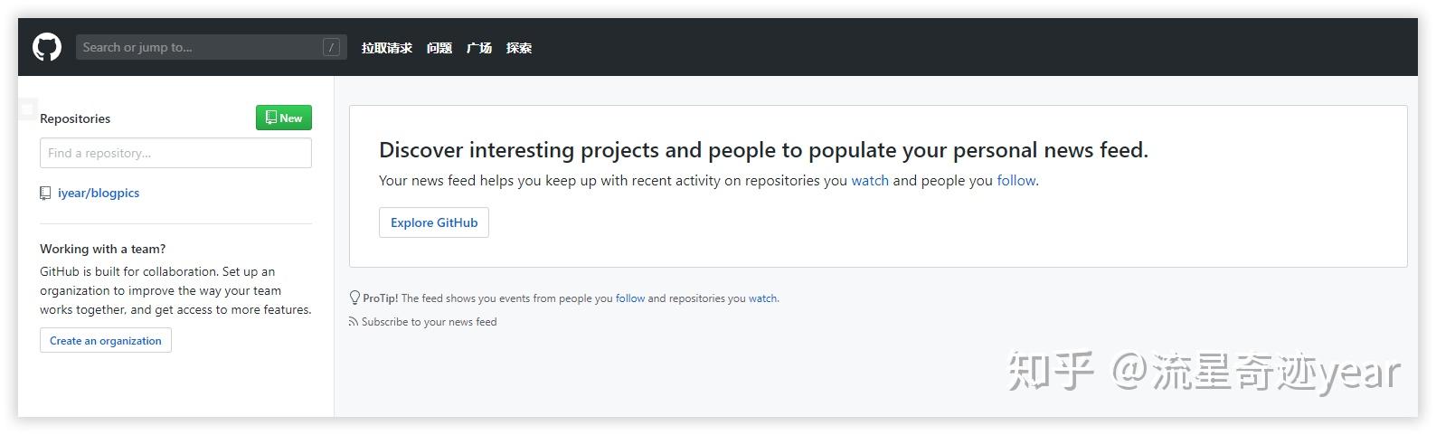The height and width of the screenshot is (435, 1436).
Task: Click the slash shortcut key icon in search
Action: point(331,47)
